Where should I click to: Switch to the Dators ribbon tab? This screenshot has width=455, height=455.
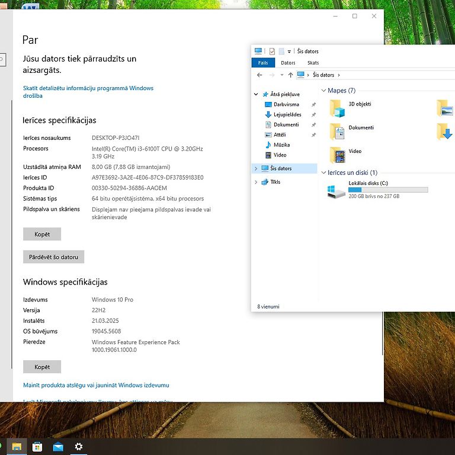pos(288,63)
